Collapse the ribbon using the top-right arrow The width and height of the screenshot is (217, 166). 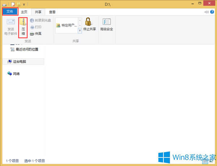pyautogui.click(x=207, y=12)
